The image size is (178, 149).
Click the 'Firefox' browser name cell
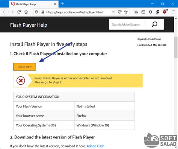click(x=104, y=116)
